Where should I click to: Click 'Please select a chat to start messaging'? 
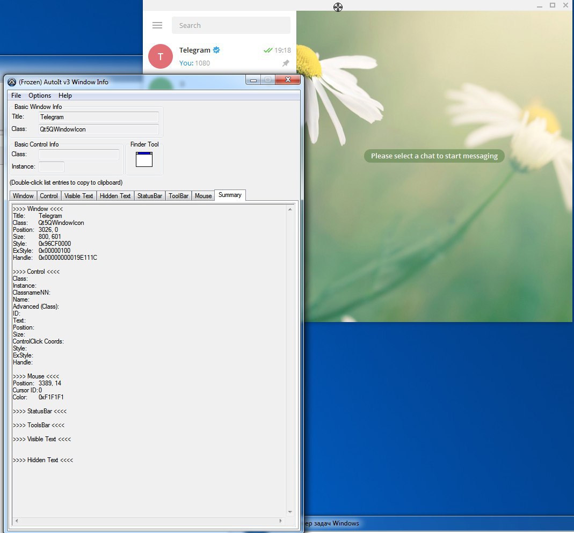pos(434,156)
